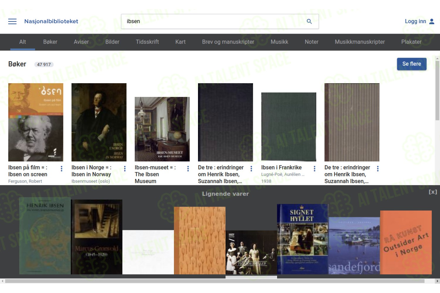
Task: Switch to the Noter tab
Action: [312, 42]
